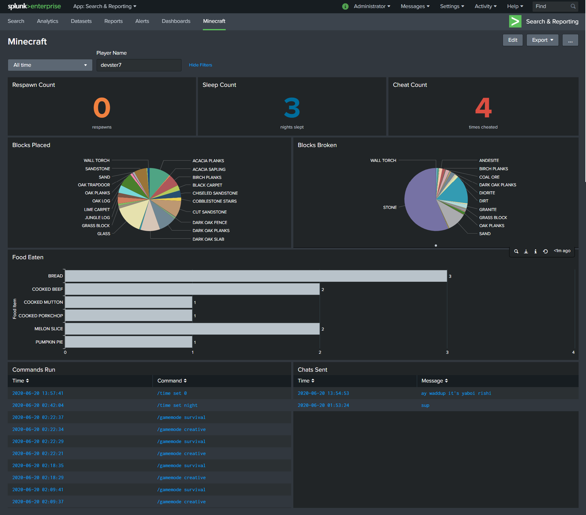Image resolution: width=586 pixels, height=515 pixels.
Task: Click the Player Name input field
Action: tap(139, 65)
